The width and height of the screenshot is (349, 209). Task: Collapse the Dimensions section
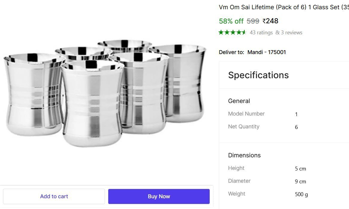244,155
